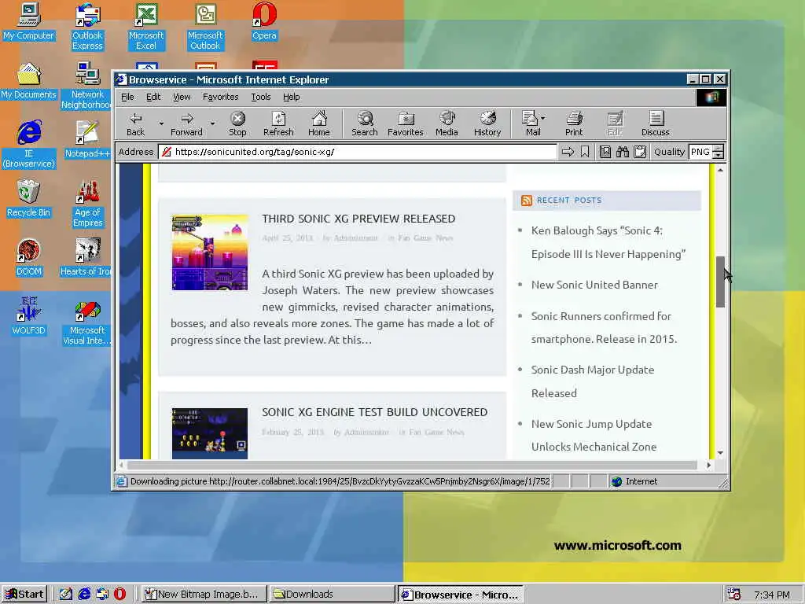The image size is (805, 604).
Task: Select the My Documents desktop icon
Action: [x=29, y=81]
